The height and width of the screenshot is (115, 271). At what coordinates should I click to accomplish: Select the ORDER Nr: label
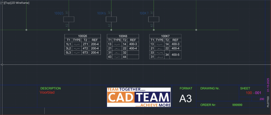click(208, 105)
